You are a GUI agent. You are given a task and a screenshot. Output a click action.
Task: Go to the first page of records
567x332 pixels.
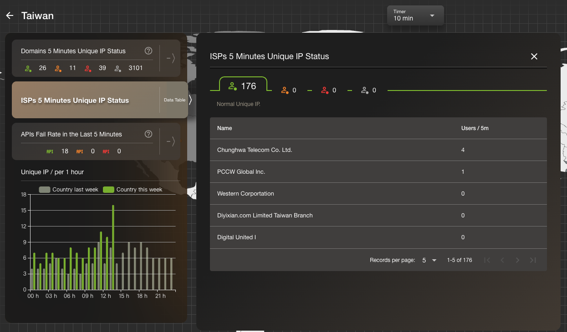tap(487, 260)
